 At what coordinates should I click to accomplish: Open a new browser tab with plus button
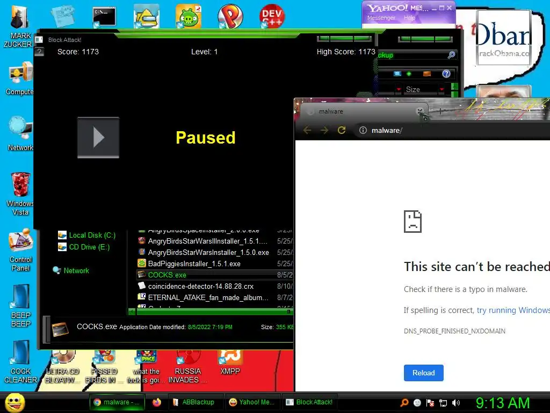tap(440, 111)
